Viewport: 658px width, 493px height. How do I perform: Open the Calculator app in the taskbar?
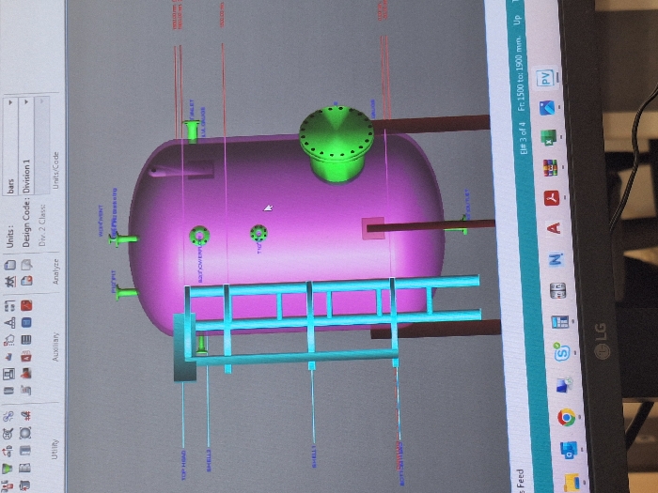click(x=558, y=291)
